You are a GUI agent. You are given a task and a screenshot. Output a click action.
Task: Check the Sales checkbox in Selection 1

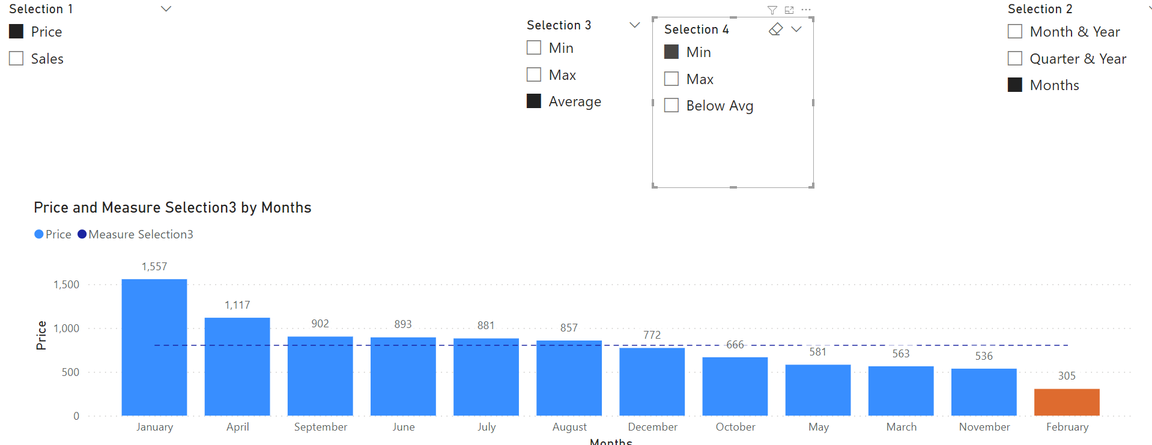[16, 58]
